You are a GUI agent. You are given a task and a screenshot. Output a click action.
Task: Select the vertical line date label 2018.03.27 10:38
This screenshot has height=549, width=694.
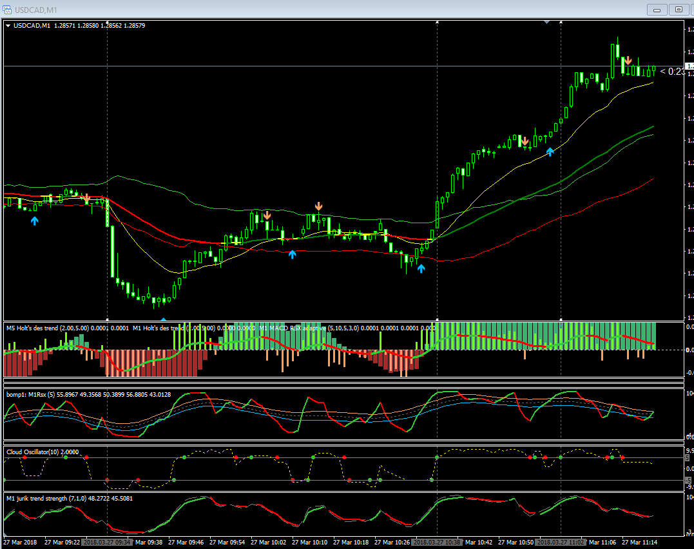point(438,543)
